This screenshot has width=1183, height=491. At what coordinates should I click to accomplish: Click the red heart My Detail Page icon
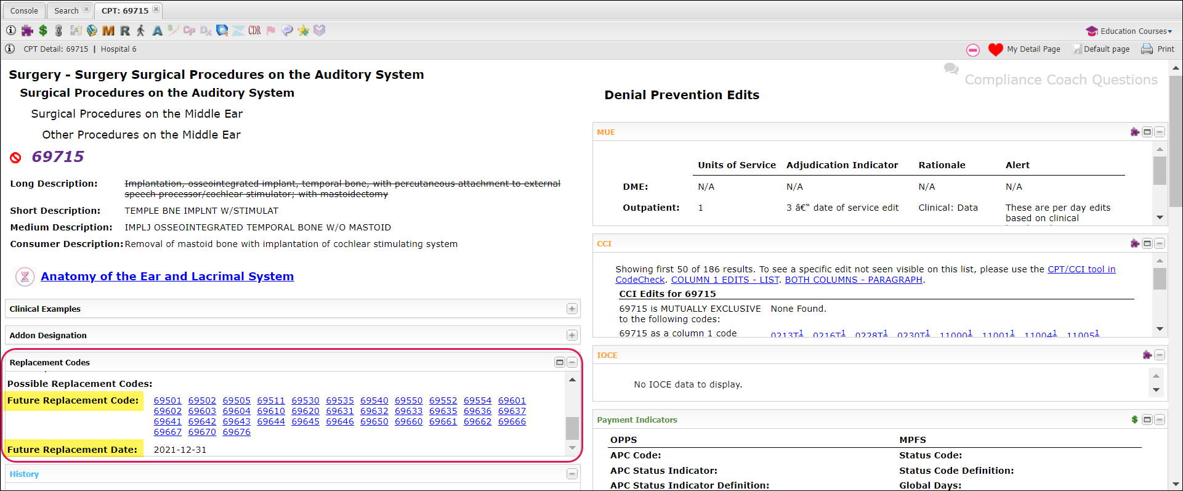click(x=995, y=49)
